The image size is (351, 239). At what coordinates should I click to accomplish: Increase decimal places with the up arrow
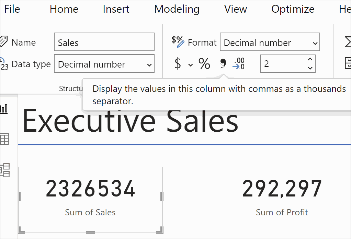point(310,60)
